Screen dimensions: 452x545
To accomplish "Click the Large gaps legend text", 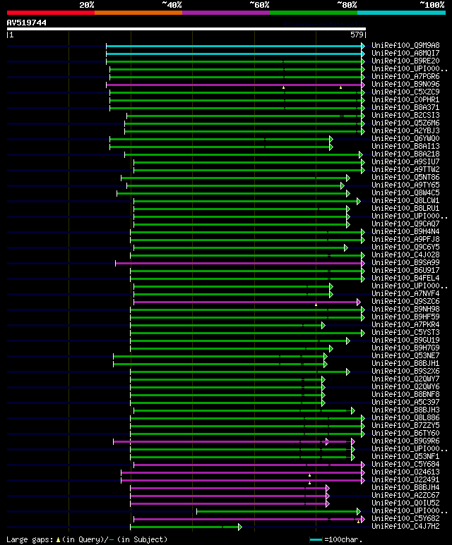I will pyautogui.click(x=30, y=540).
